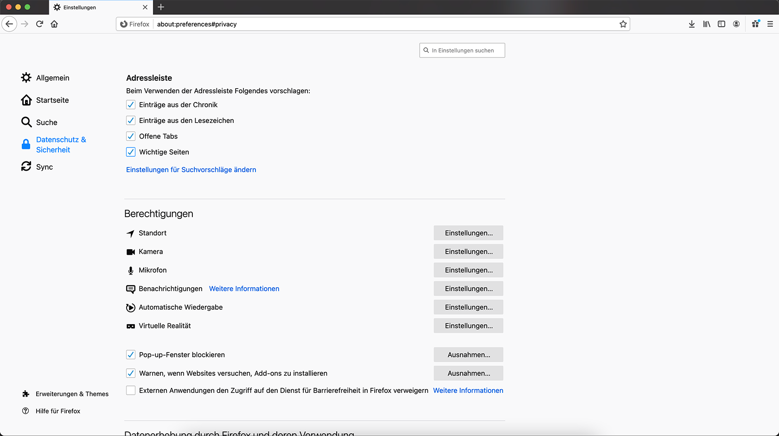Toggle the Wichtige Seiten checkbox
779x436 pixels.
131,152
